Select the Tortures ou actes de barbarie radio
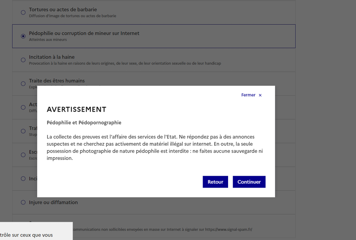The height and width of the screenshot is (240, 356). [x=23, y=12]
